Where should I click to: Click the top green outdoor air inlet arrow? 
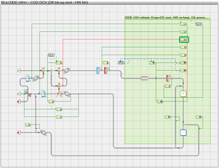(19, 71)
